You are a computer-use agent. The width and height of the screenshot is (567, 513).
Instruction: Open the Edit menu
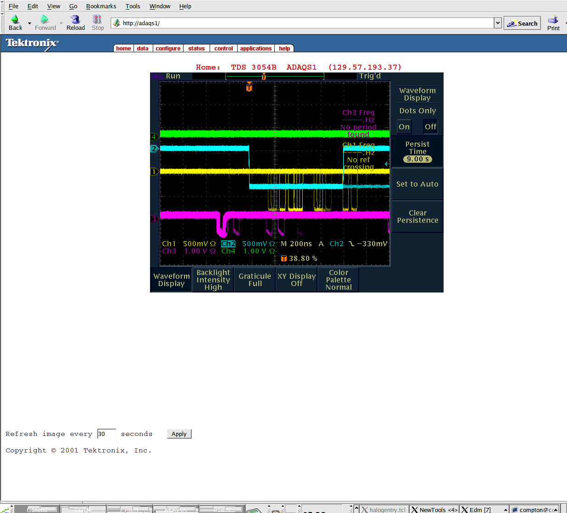[33, 6]
